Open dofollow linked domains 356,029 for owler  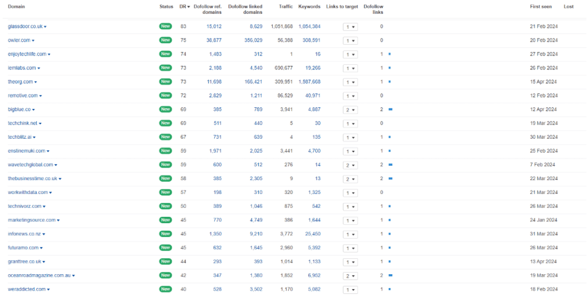point(253,41)
